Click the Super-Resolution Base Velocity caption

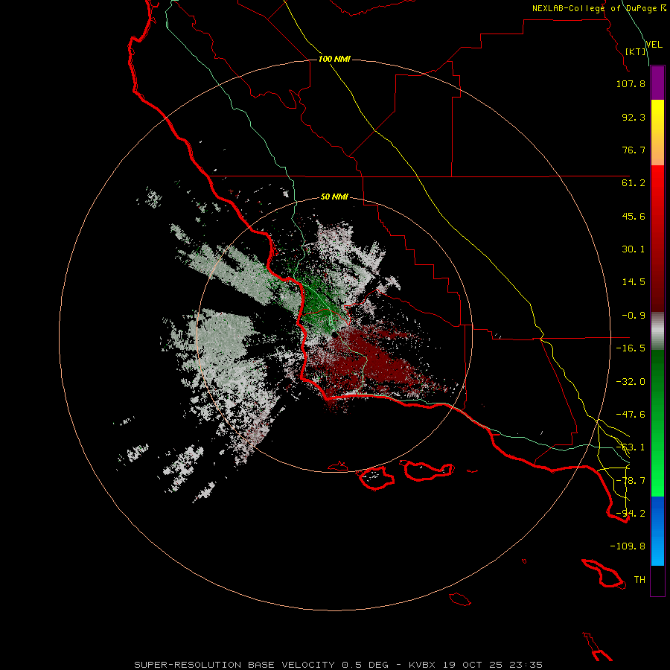coord(339,665)
